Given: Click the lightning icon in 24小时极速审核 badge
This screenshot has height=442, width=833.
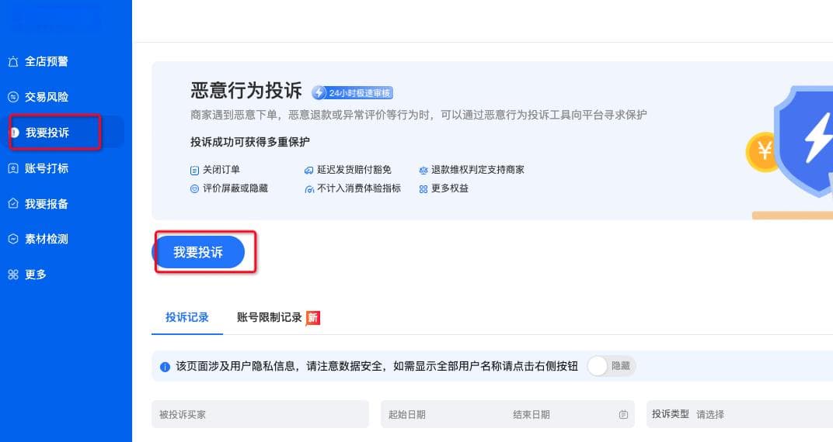Looking at the screenshot, I should pyautogui.click(x=319, y=93).
